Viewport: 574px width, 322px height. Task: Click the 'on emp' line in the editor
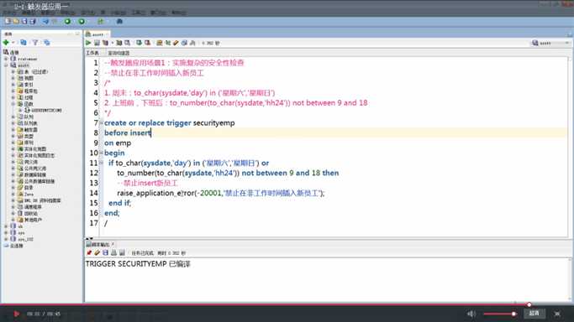pyautogui.click(x=118, y=143)
